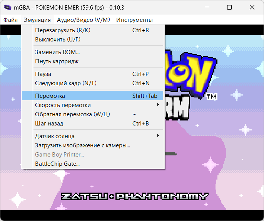This screenshot has height=221, width=264.
Task: Select Заменить ROM... option
Action: [92, 52]
